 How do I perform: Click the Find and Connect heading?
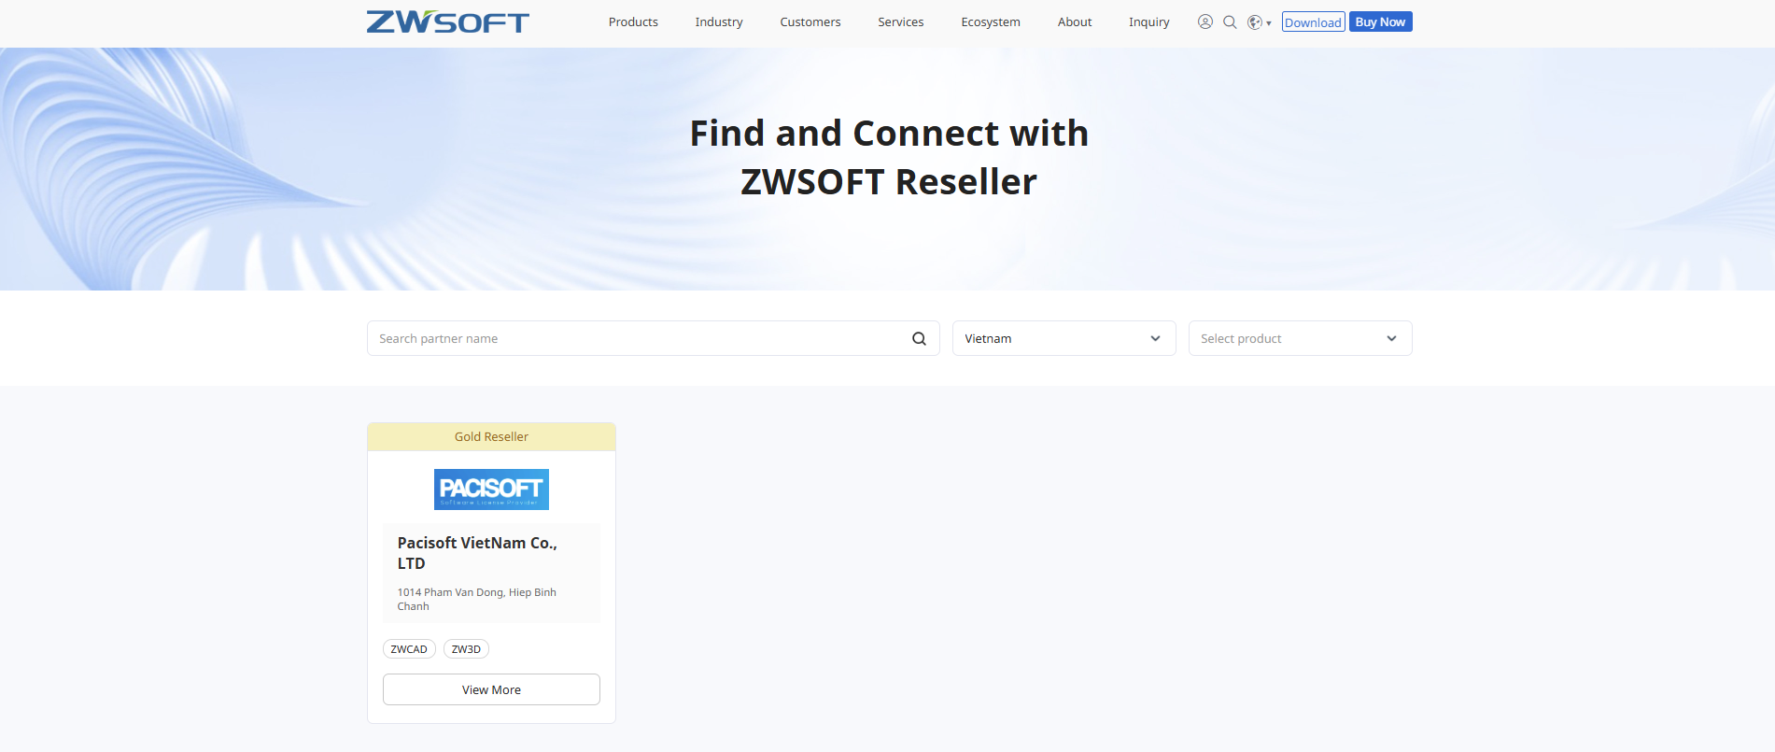(889, 157)
